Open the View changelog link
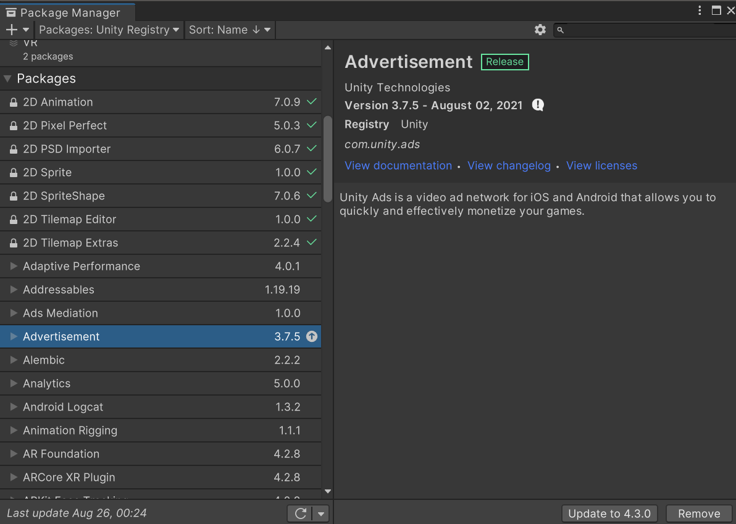Screen dimensions: 736x524 [x=509, y=165]
